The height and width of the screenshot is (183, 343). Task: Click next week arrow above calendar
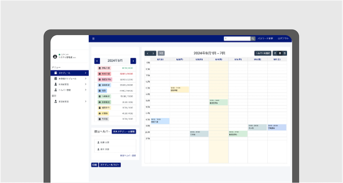click(153, 53)
